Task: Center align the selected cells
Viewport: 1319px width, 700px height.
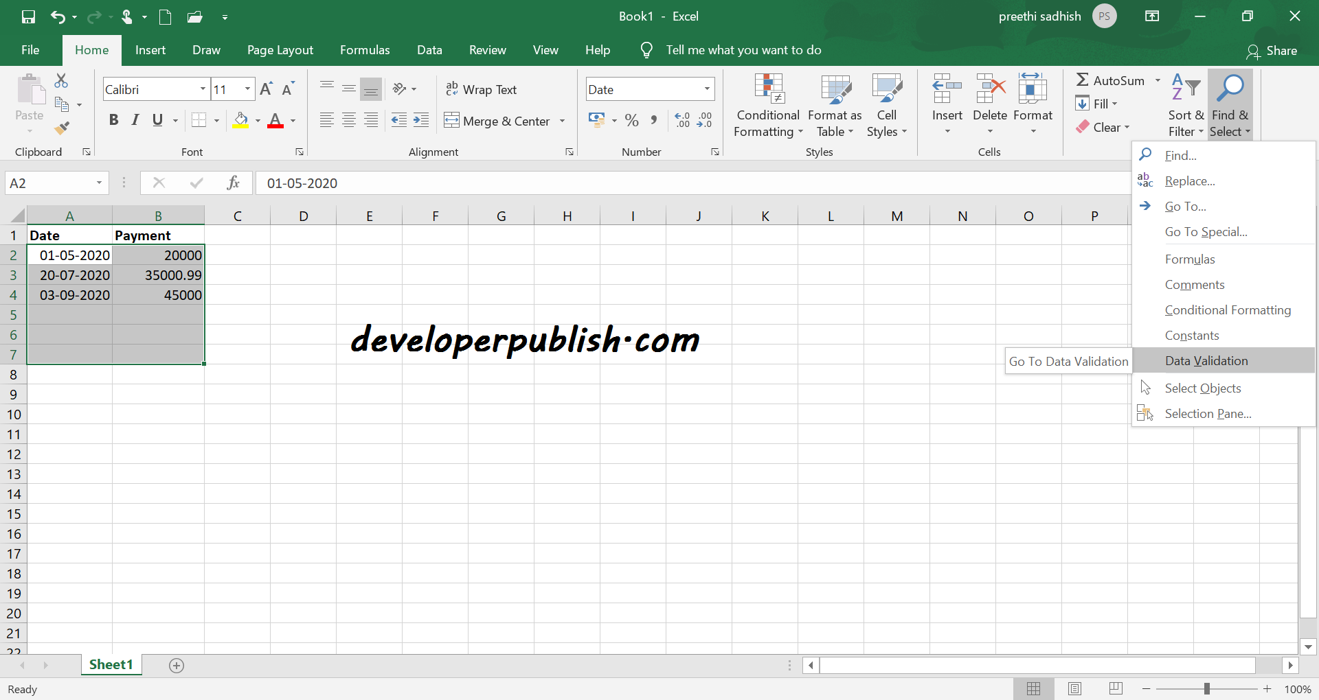Action: pyautogui.click(x=348, y=119)
